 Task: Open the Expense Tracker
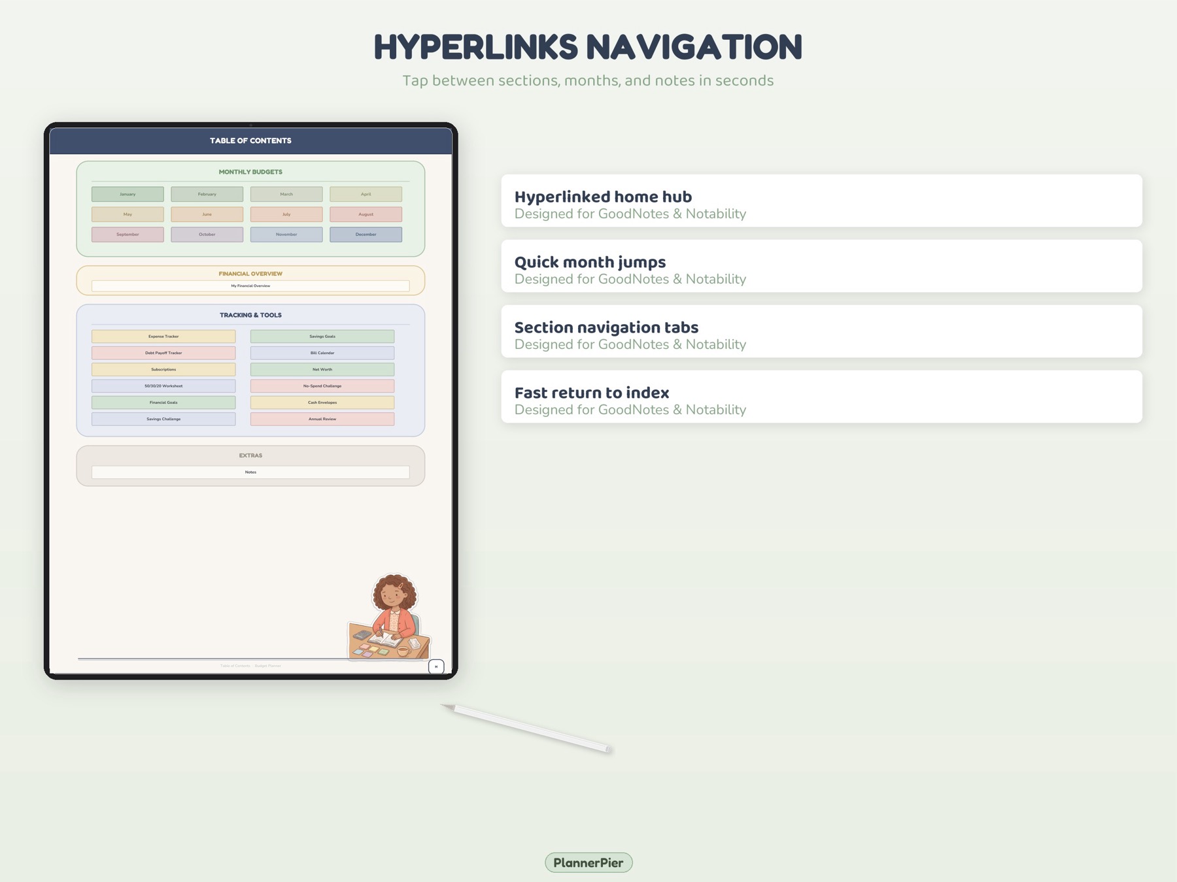[x=163, y=336]
